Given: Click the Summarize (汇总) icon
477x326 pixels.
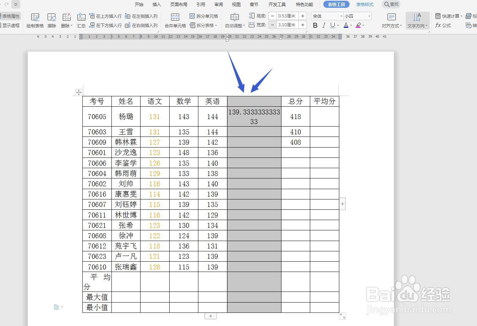Looking at the screenshot, I should pyautogui.click(x=81, y=20).
